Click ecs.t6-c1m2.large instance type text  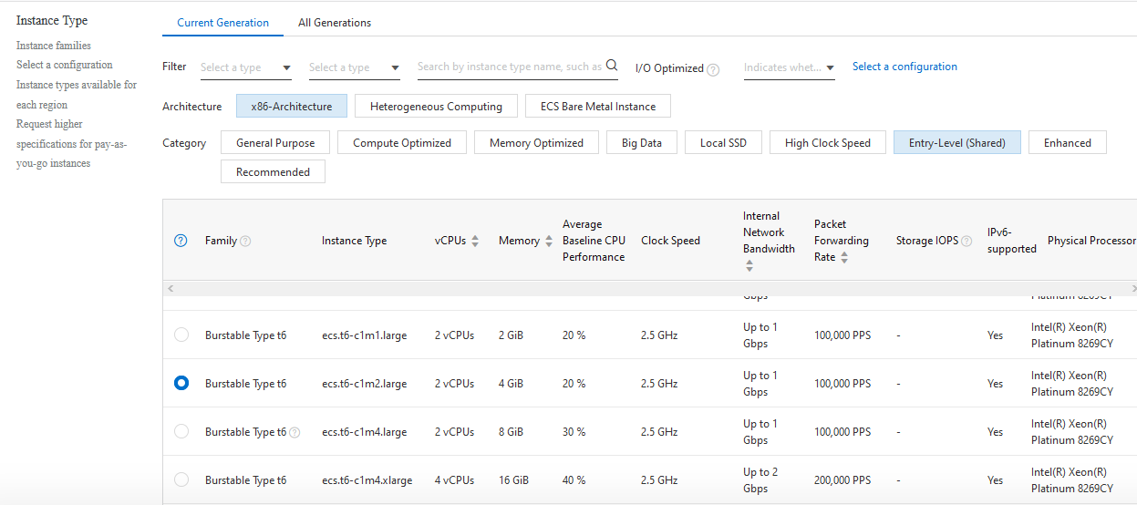(x=364, y=384)
